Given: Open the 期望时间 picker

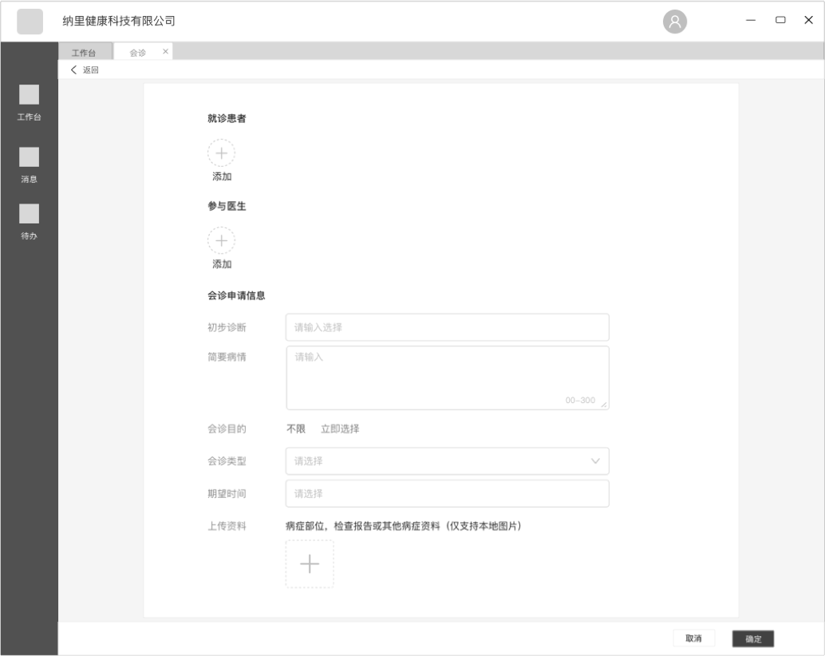Looking at the screenshot, I should [447, 493].
